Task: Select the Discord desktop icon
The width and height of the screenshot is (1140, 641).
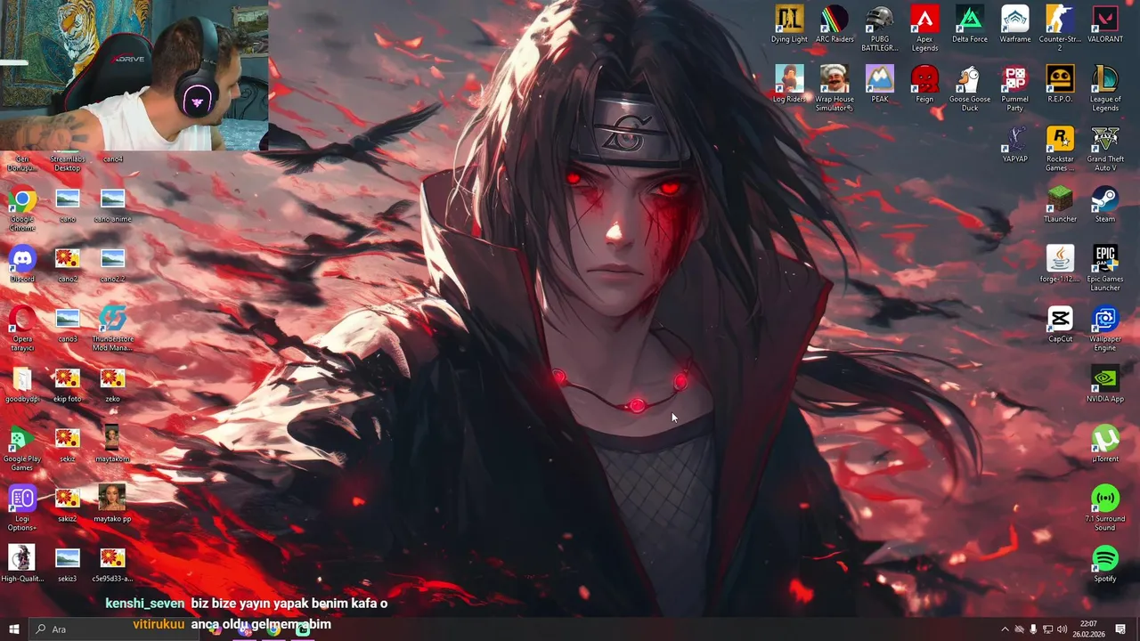Action: [22, 264]
